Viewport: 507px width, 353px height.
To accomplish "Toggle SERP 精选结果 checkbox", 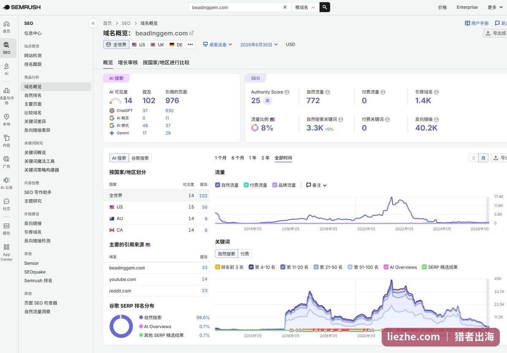I will click(x=424, y=267).
